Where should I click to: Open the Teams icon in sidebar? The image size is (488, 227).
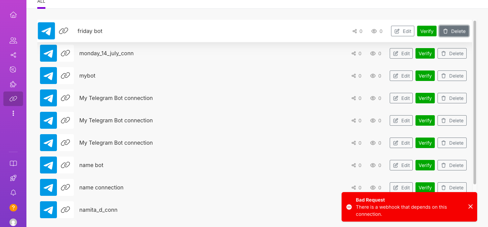coord(13,41)
